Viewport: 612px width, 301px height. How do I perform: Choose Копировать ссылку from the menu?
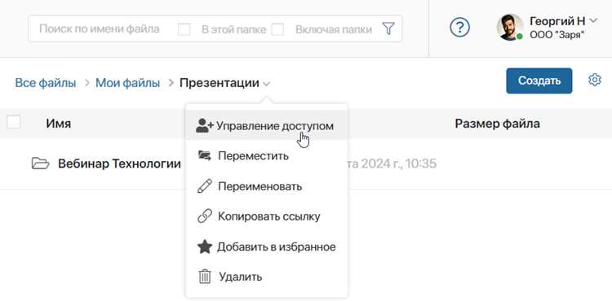point(267,216)
